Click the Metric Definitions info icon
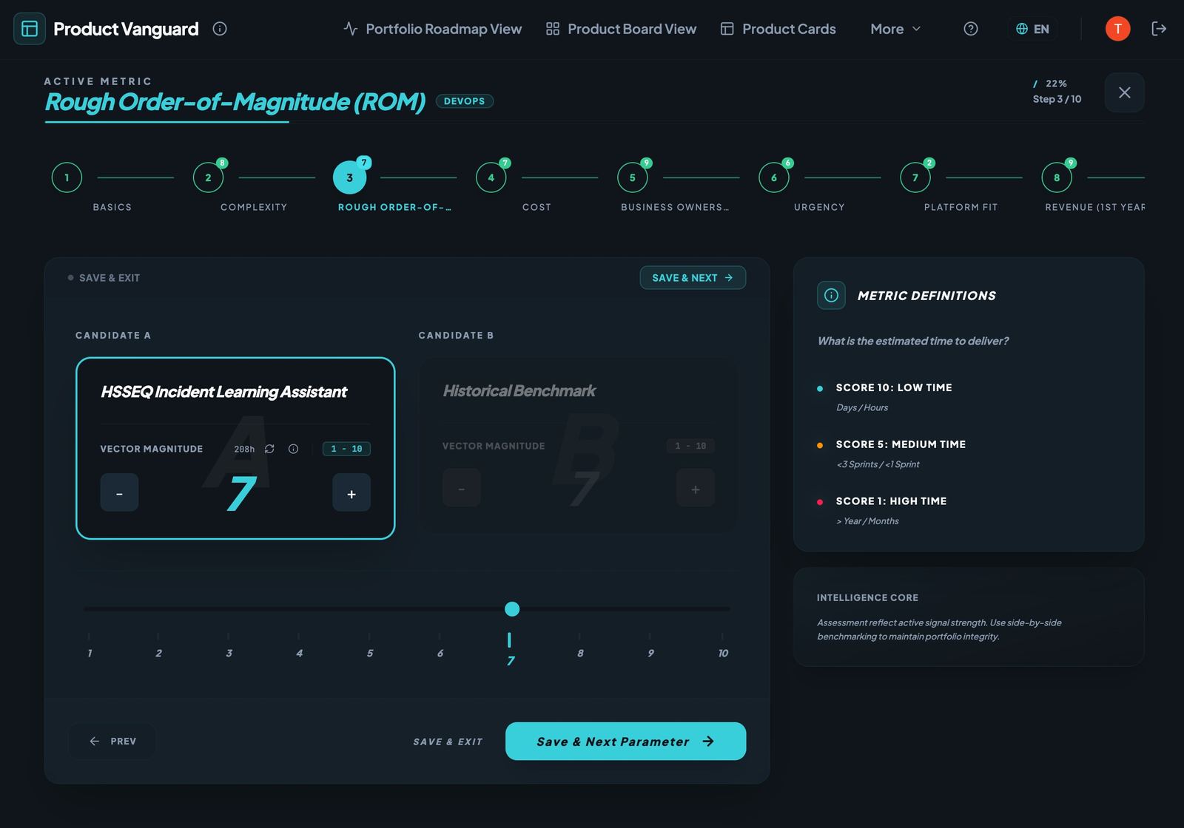Image resolution: width=1184 pixels, height=828 pixels. tap(831, 295)
